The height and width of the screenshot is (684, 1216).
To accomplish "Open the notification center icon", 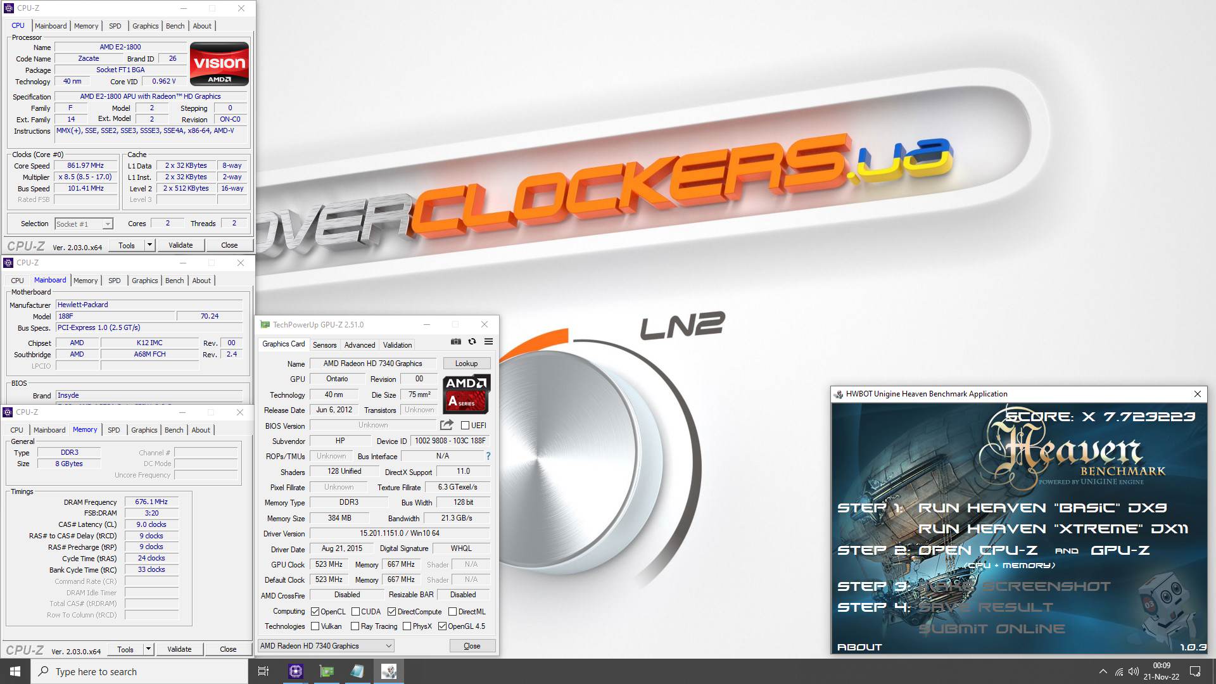I will 1195,671.
